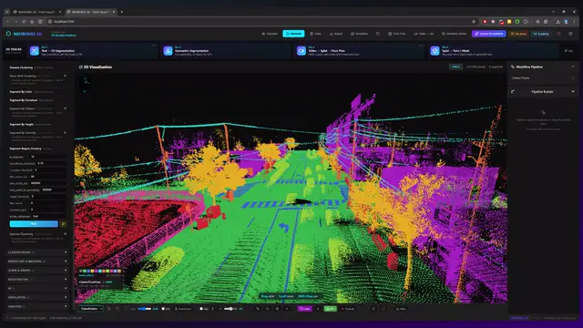Click the refresh icon after Templates
The image size is (583, 328).
click(x=378, y=34)
